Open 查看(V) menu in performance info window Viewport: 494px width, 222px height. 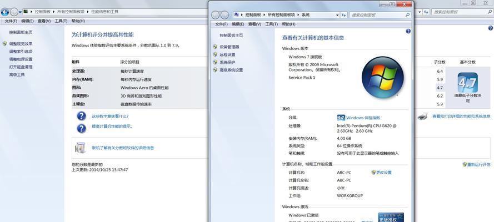[44, 21]
